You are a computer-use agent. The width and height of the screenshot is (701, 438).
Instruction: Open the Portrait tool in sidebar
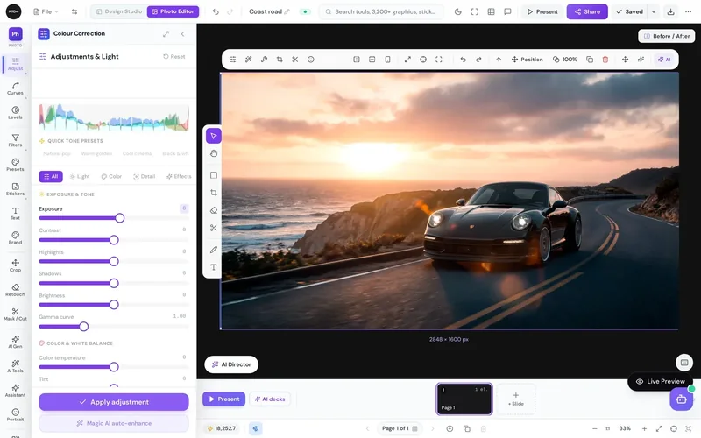click(x=15, y=414)
